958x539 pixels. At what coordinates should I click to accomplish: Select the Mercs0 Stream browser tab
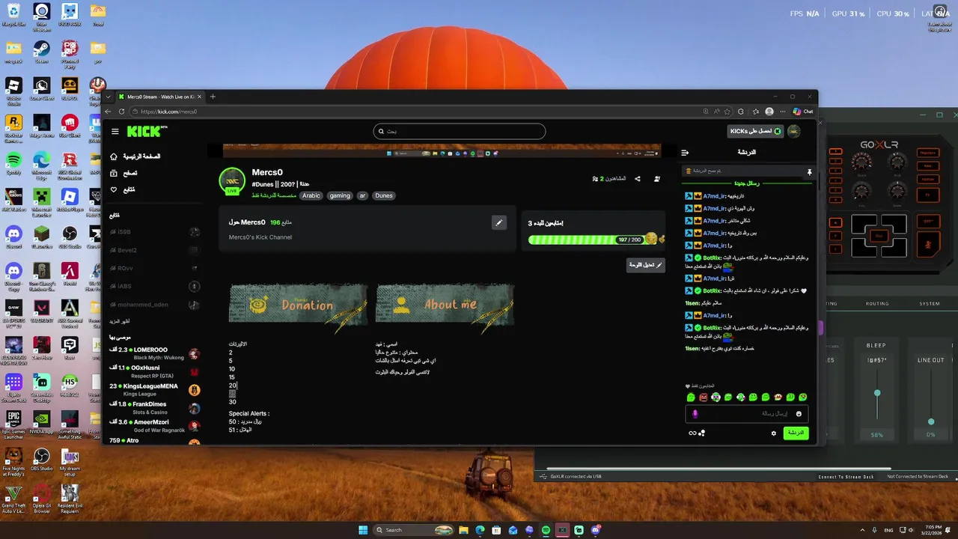(159, 97)
